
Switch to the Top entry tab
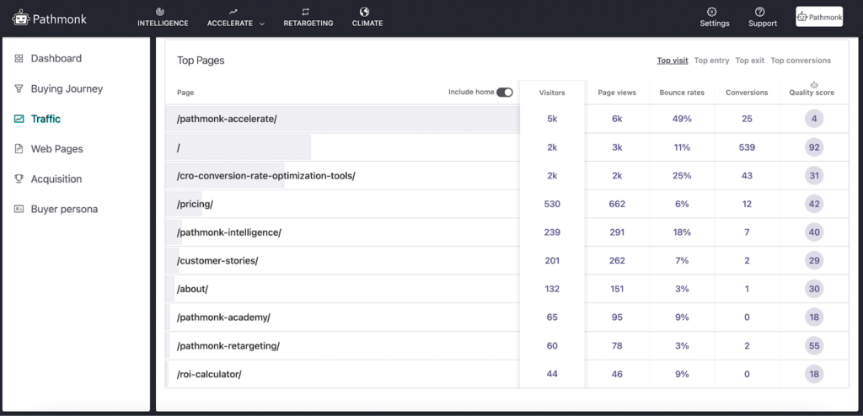(711, 61)
